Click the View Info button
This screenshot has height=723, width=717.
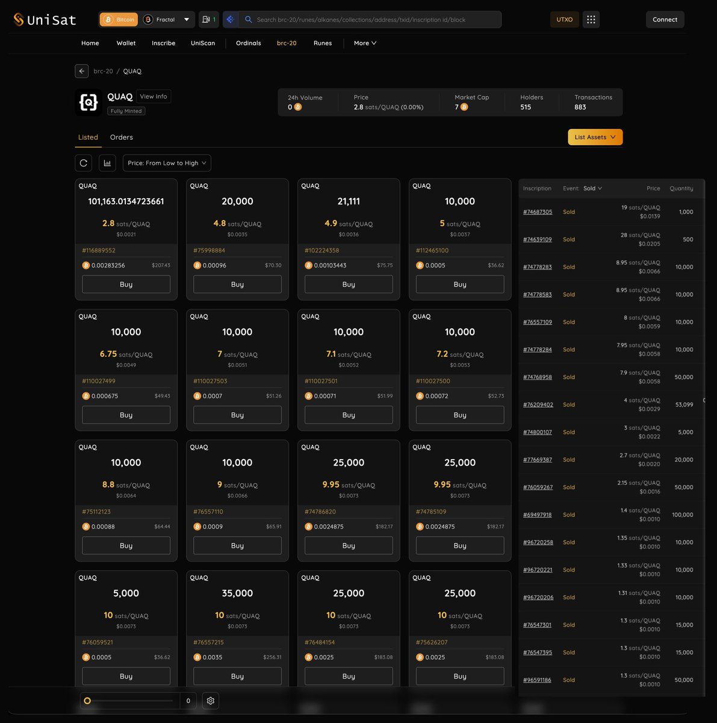tap(154, 96)
